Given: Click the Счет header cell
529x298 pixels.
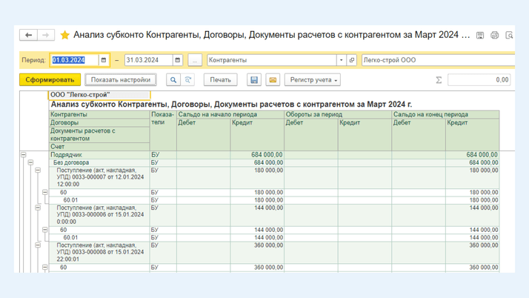Looking at the screenshot, I should (x=99, y=147).
